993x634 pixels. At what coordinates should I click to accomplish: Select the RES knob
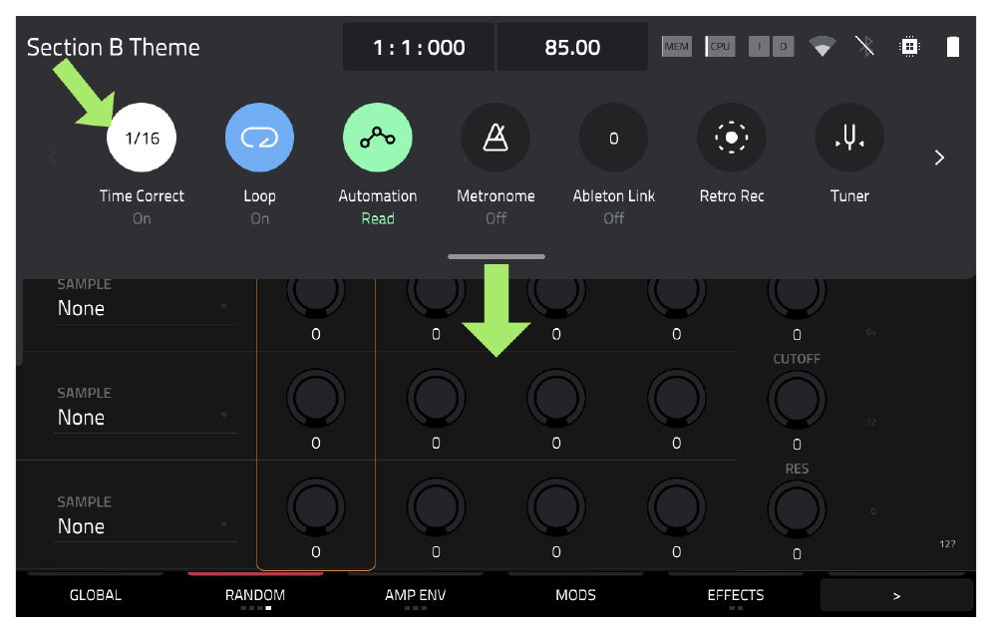797,509
